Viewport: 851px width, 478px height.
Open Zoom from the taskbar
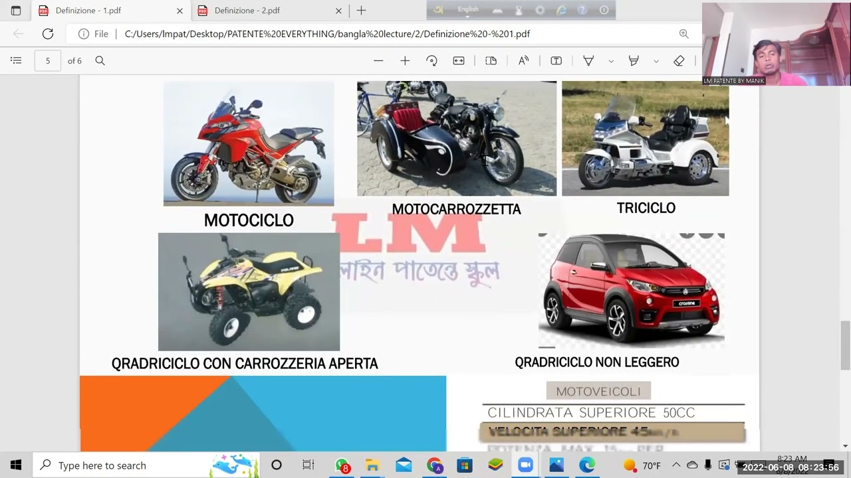525,465
